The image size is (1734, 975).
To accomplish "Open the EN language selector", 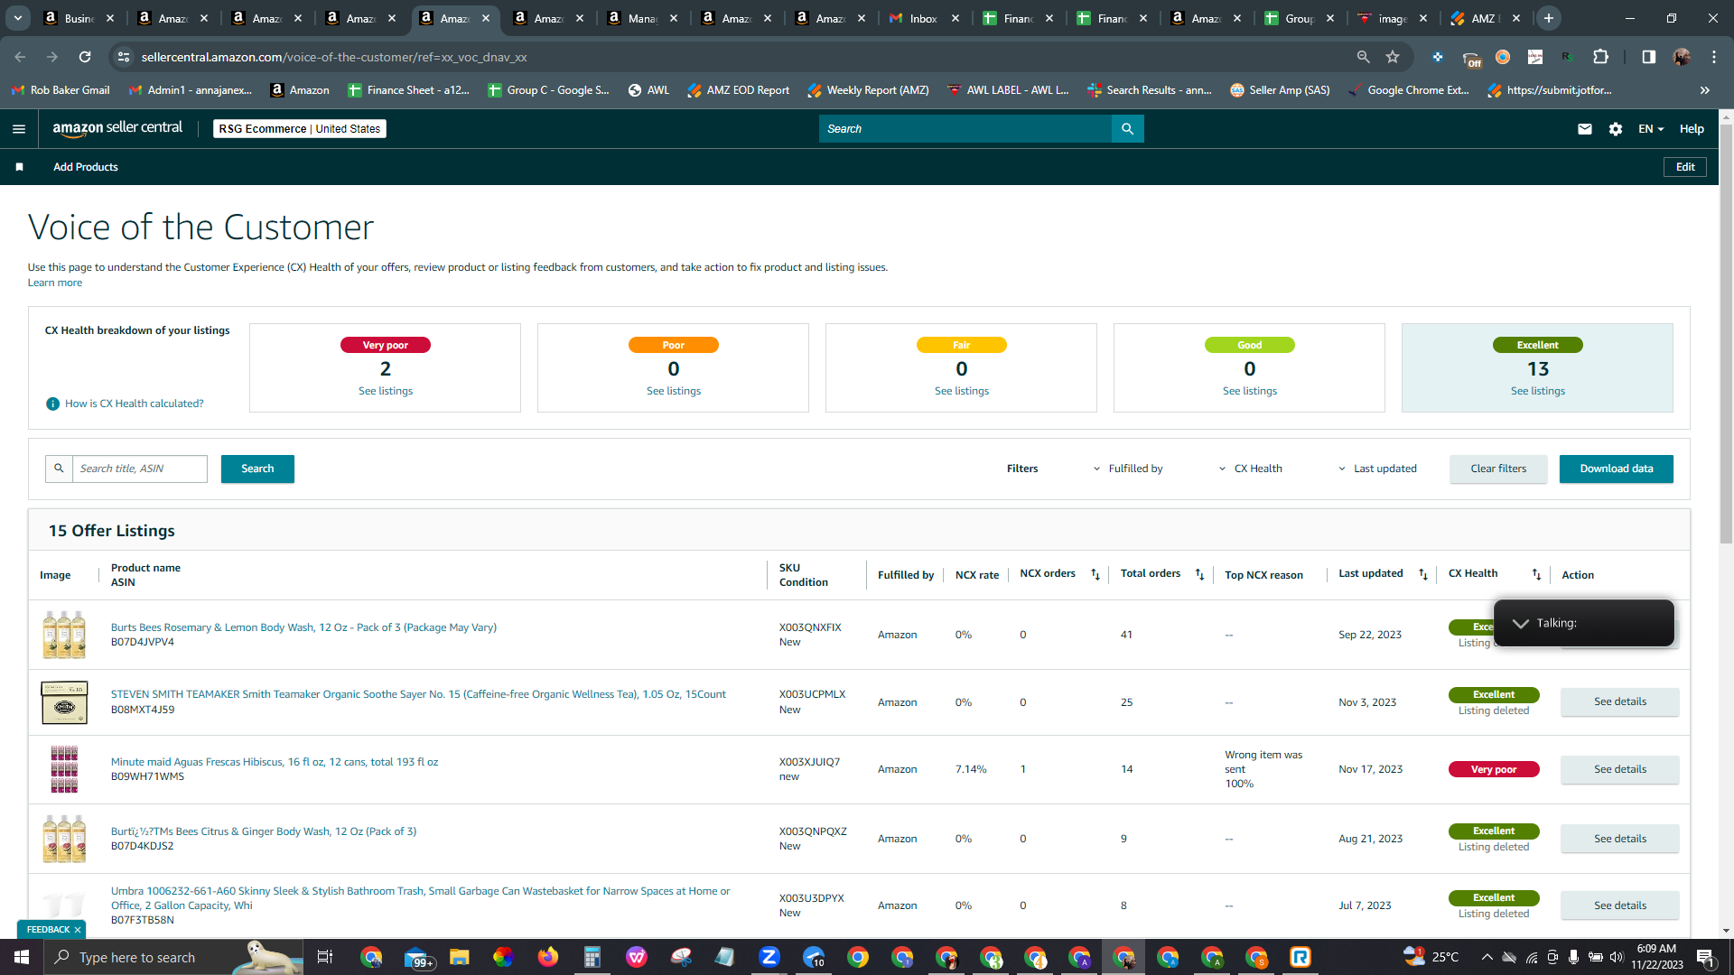I will 1651,129.
